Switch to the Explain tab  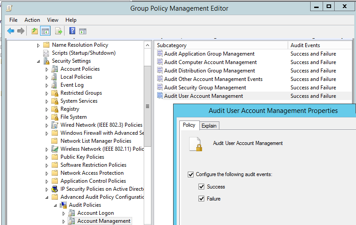coord(209,126)
